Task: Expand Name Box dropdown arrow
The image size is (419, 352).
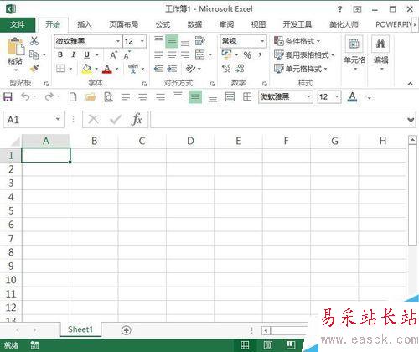Action: (x=58, y=119)
